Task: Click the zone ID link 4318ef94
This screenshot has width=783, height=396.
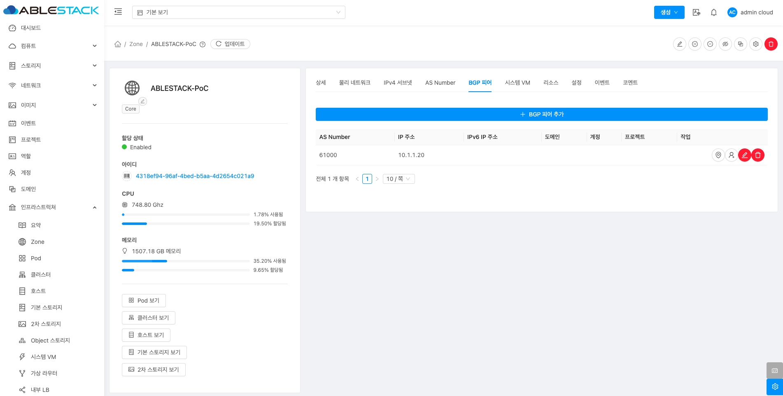Action: pos(195,176)
